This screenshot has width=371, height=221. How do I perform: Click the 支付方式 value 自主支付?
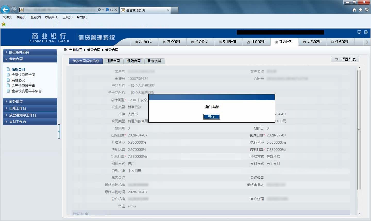(x=273, y=164)
